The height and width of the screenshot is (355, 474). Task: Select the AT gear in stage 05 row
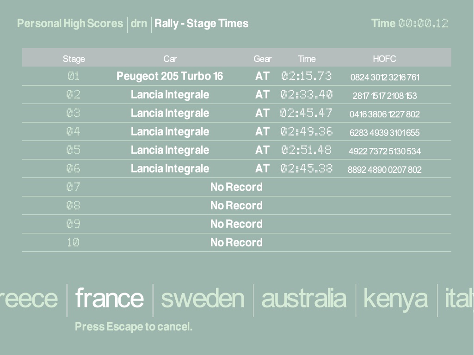click(262, 150)
